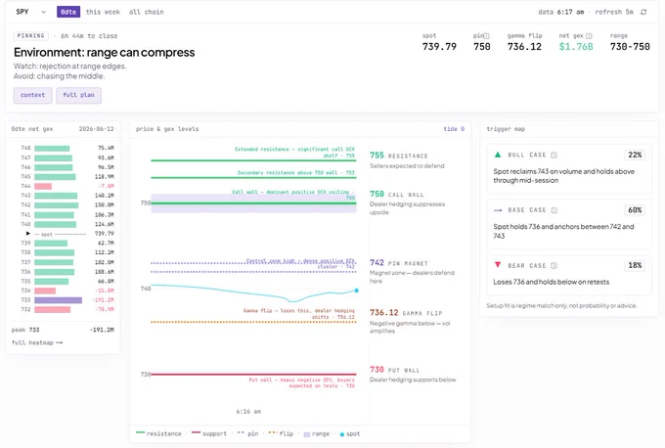Click the net gex info icon
Viewport: 665px width, 448px height.
(x=589, y=36)
